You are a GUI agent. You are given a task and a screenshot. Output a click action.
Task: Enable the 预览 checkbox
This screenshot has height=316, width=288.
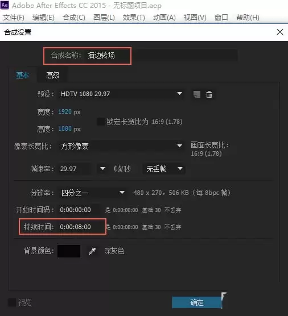(x=12, y=302)
